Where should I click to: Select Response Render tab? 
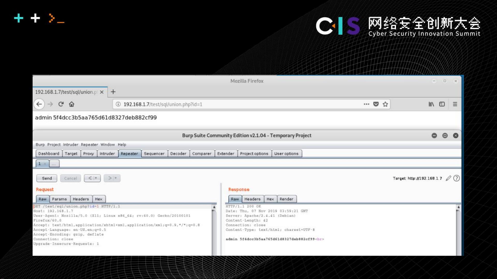[286, 199]
